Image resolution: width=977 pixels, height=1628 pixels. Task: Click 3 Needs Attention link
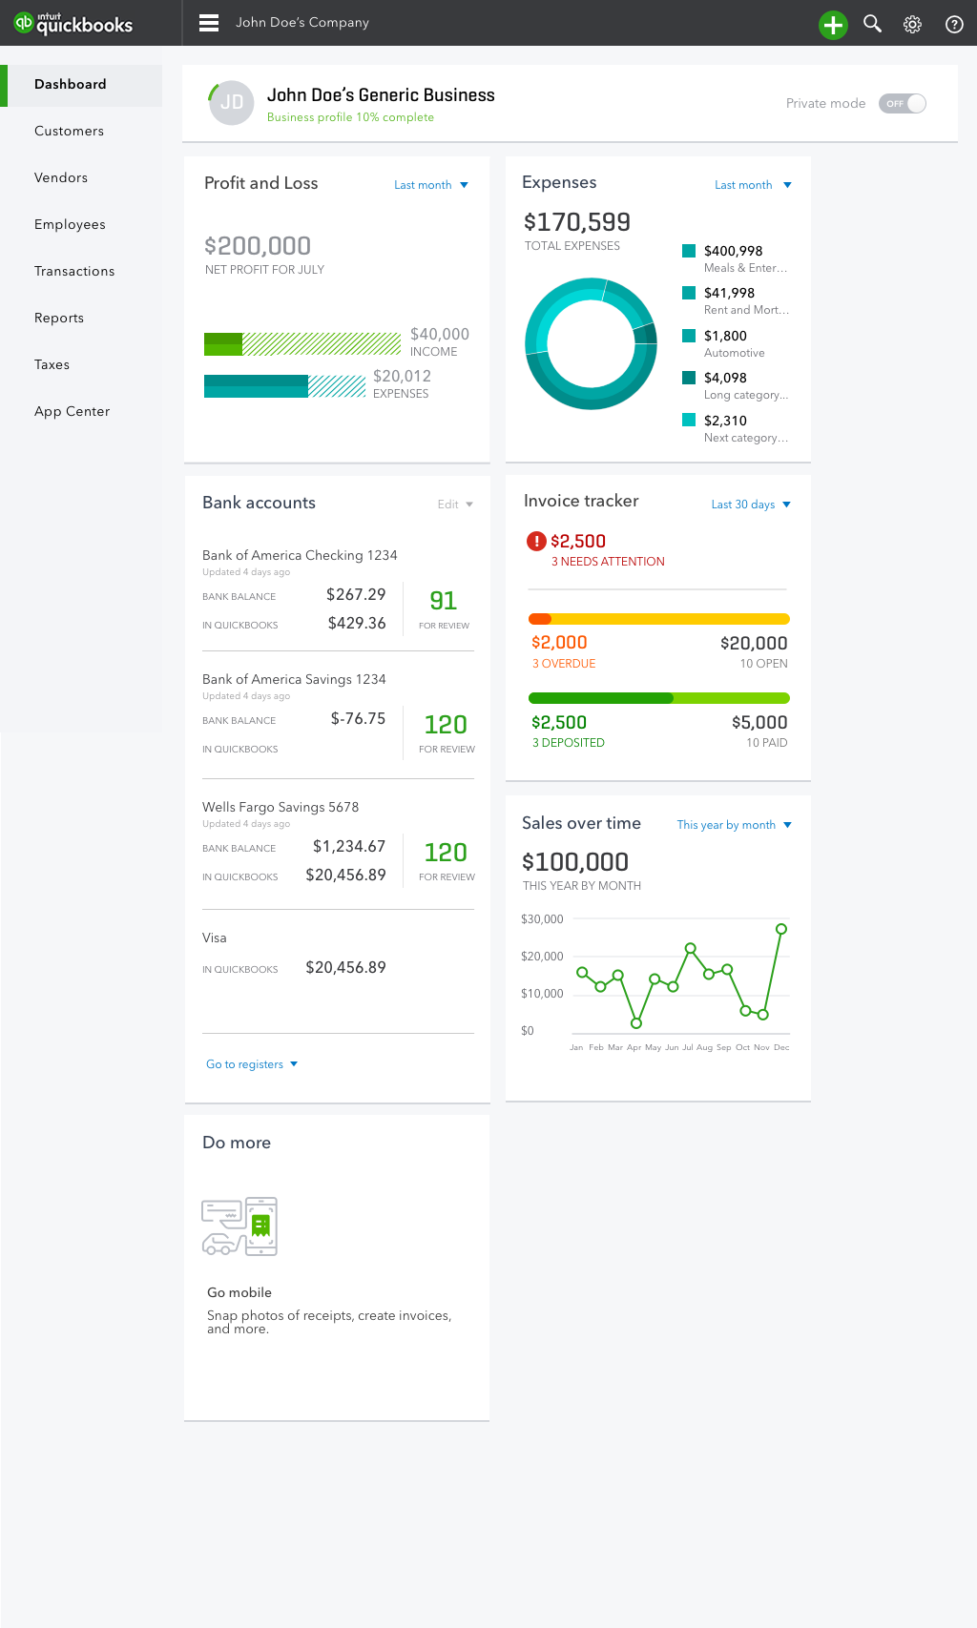coord(608,562)
